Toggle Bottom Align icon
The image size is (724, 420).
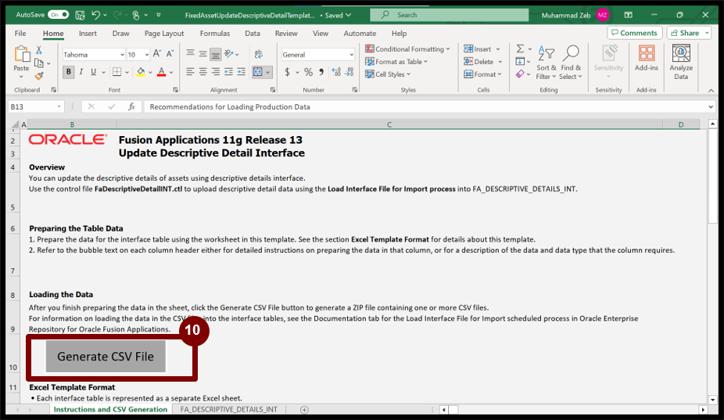216,55
